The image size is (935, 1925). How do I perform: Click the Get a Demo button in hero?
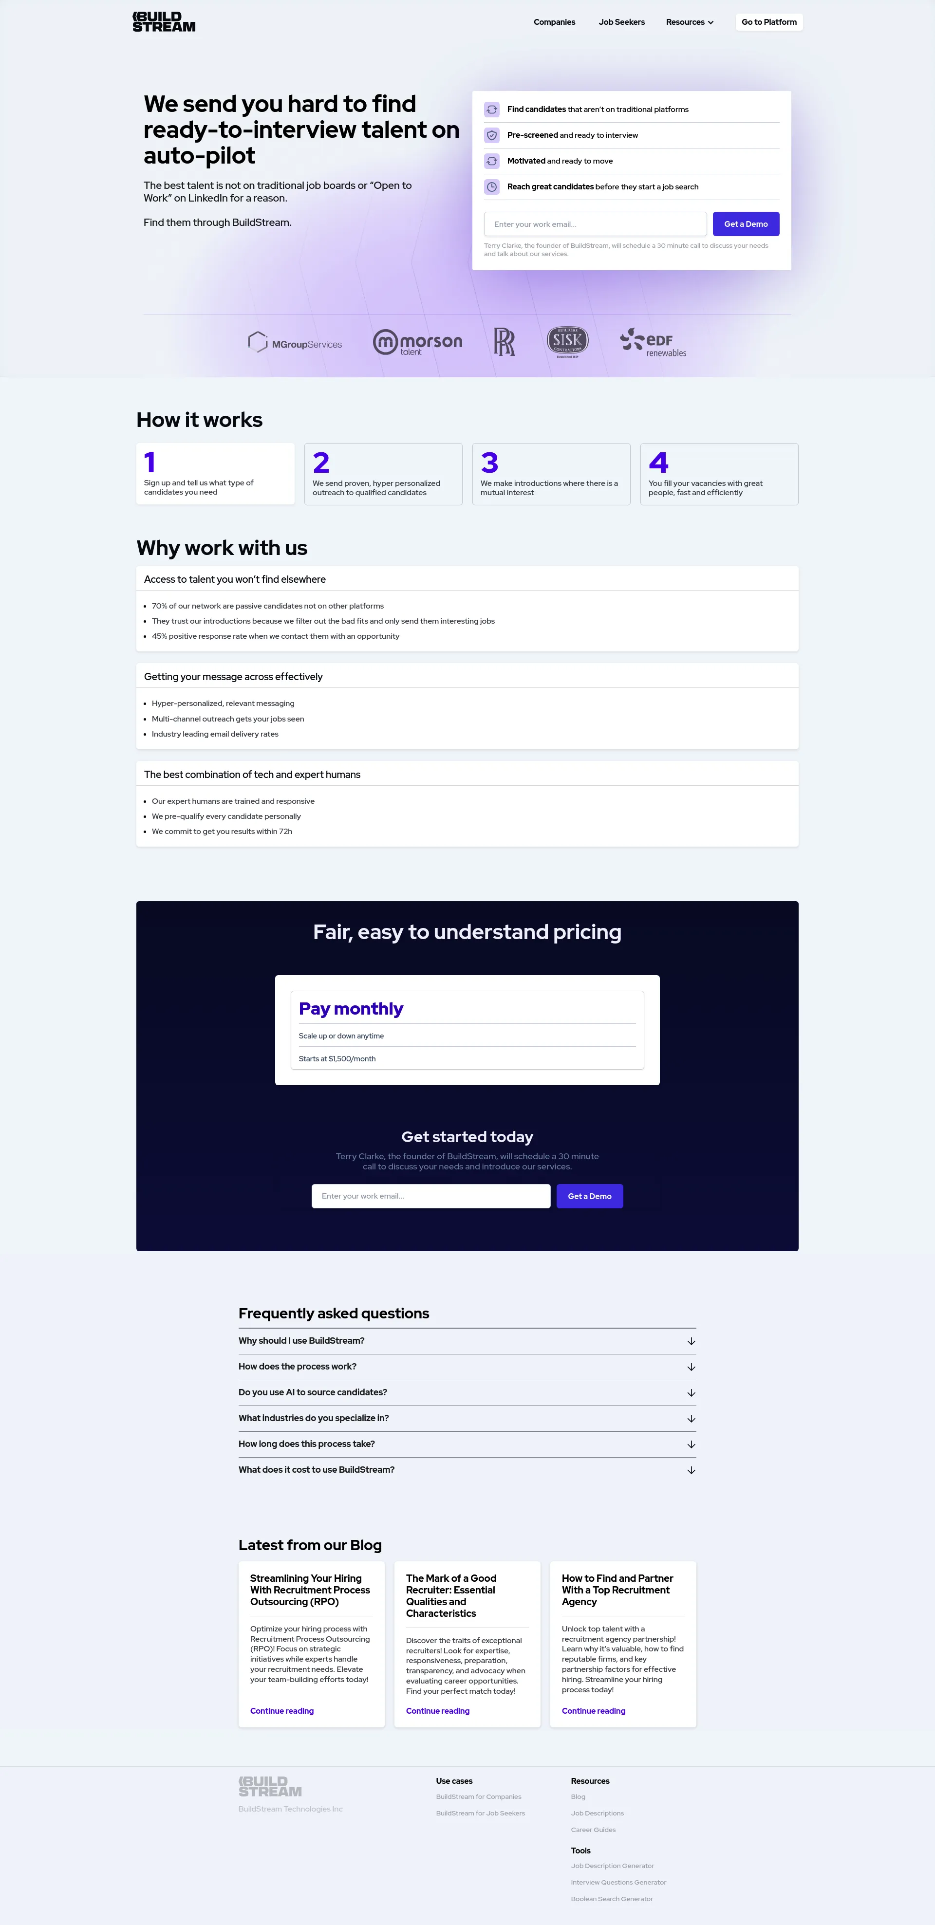[746, 223]
